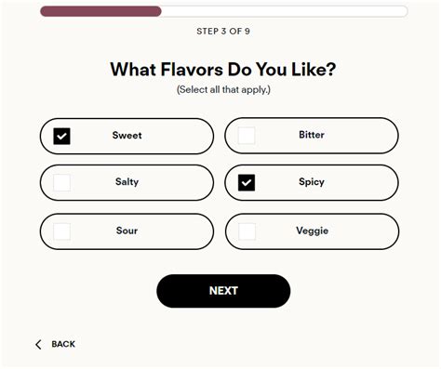Continue with the NEXT button
Screen dimensions: 441x369
(223, 291)
